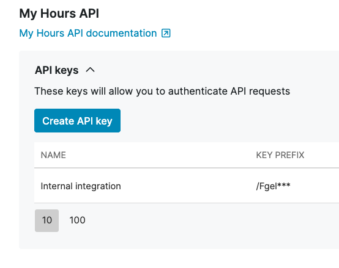Click the external link icon beside documentation
Image resolution: width=339 pixels, height=268 pixels.
pyautogui.click(x=166, y=33)
